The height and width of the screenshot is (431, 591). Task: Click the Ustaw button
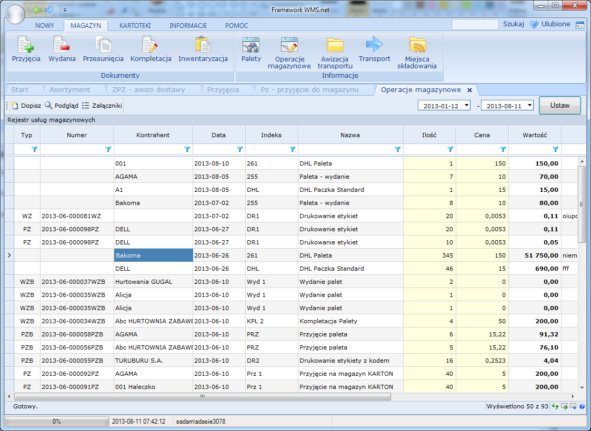(x=560, y=106)
